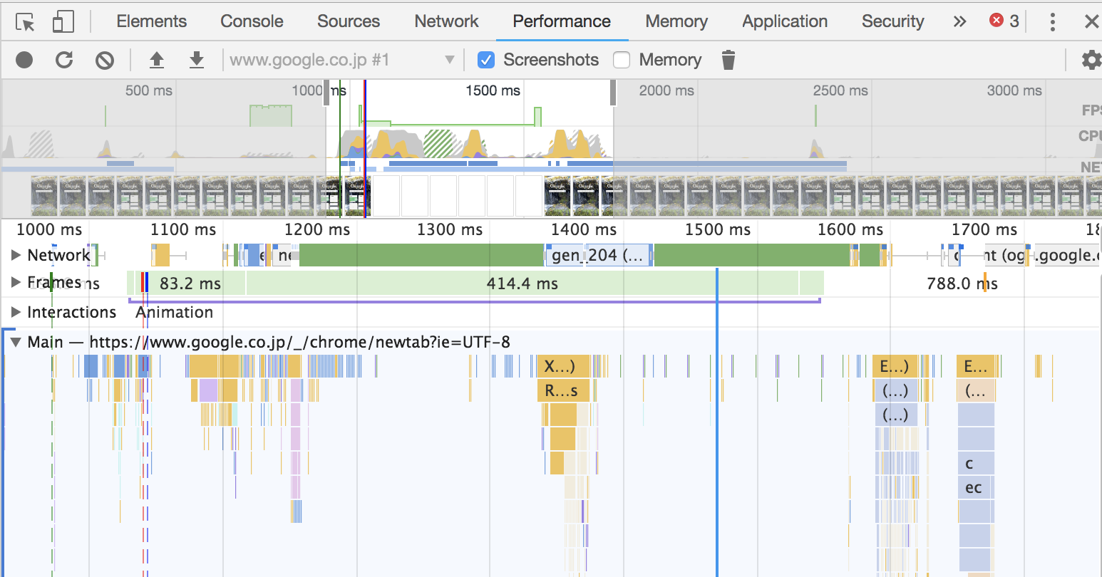The width and height of the screenshot is (1102, 577).
Task: Expand the Network track
Action: pyautogui.click(x=16, y=255)
